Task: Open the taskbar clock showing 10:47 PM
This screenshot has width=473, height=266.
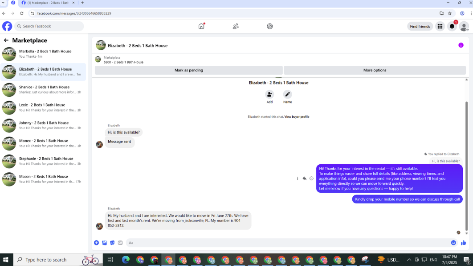Action: (449, 260)
